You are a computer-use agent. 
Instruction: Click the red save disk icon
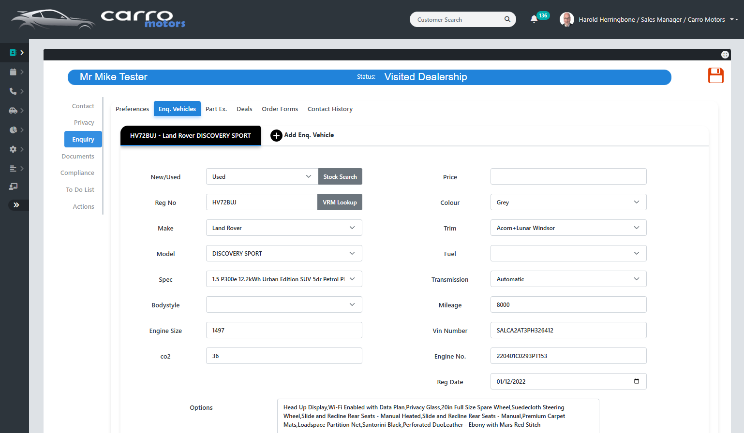pyautogui.click(x=715, y=76)
